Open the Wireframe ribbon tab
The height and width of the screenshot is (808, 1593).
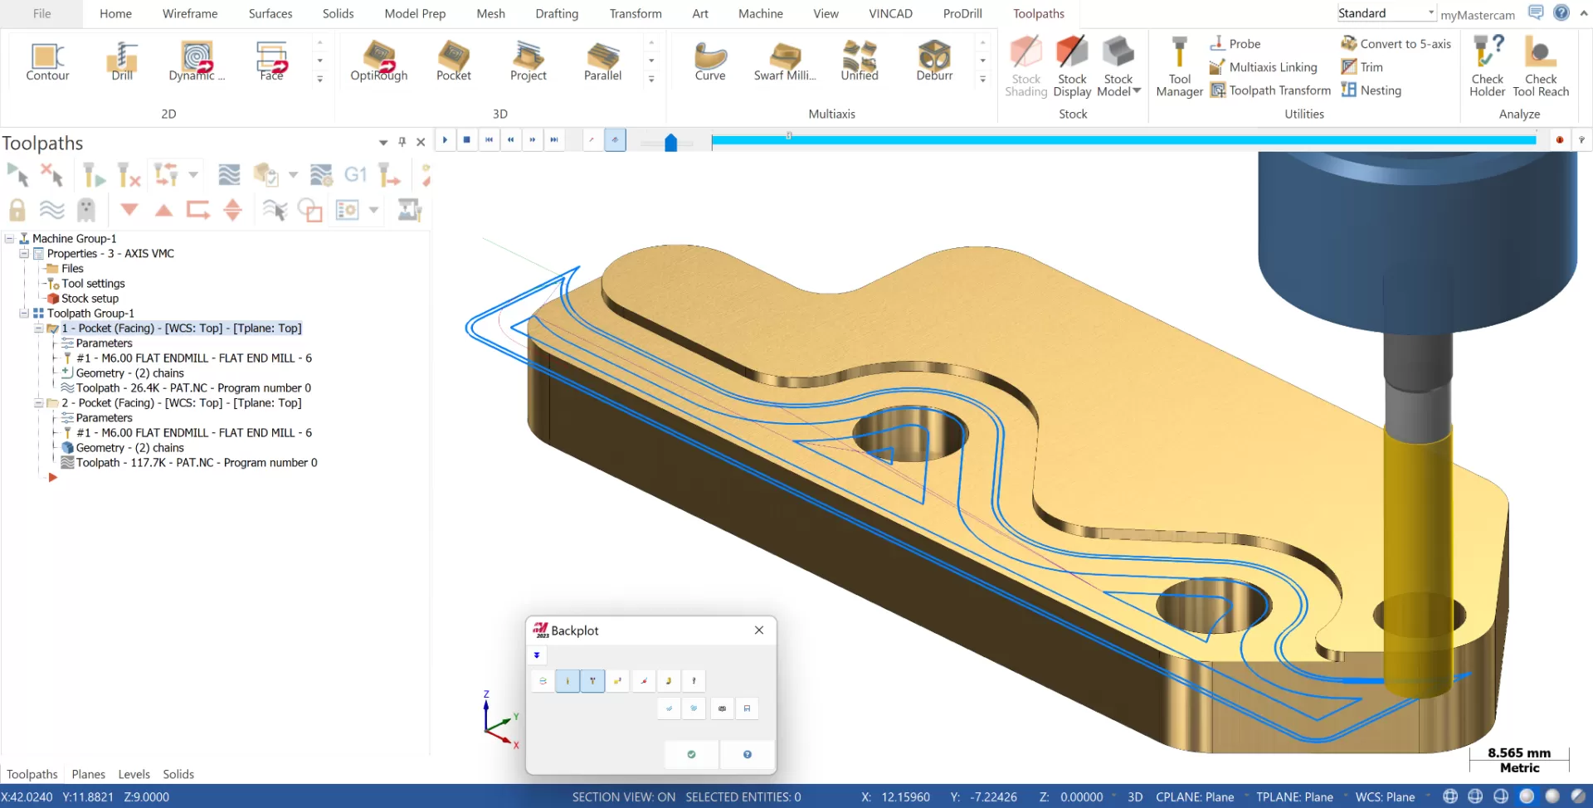point(190,14)
